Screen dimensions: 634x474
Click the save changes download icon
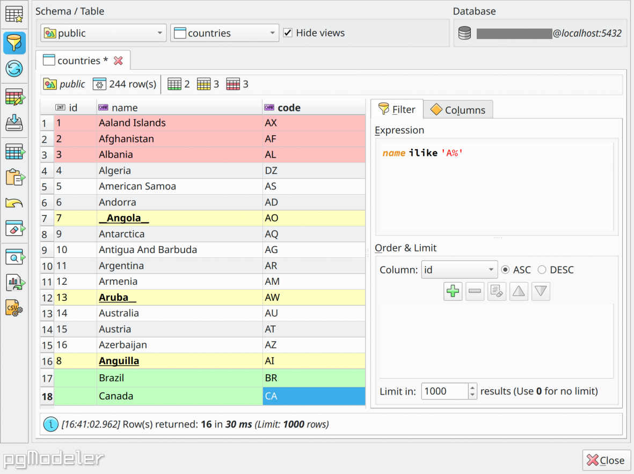click(x=14, y=123)
